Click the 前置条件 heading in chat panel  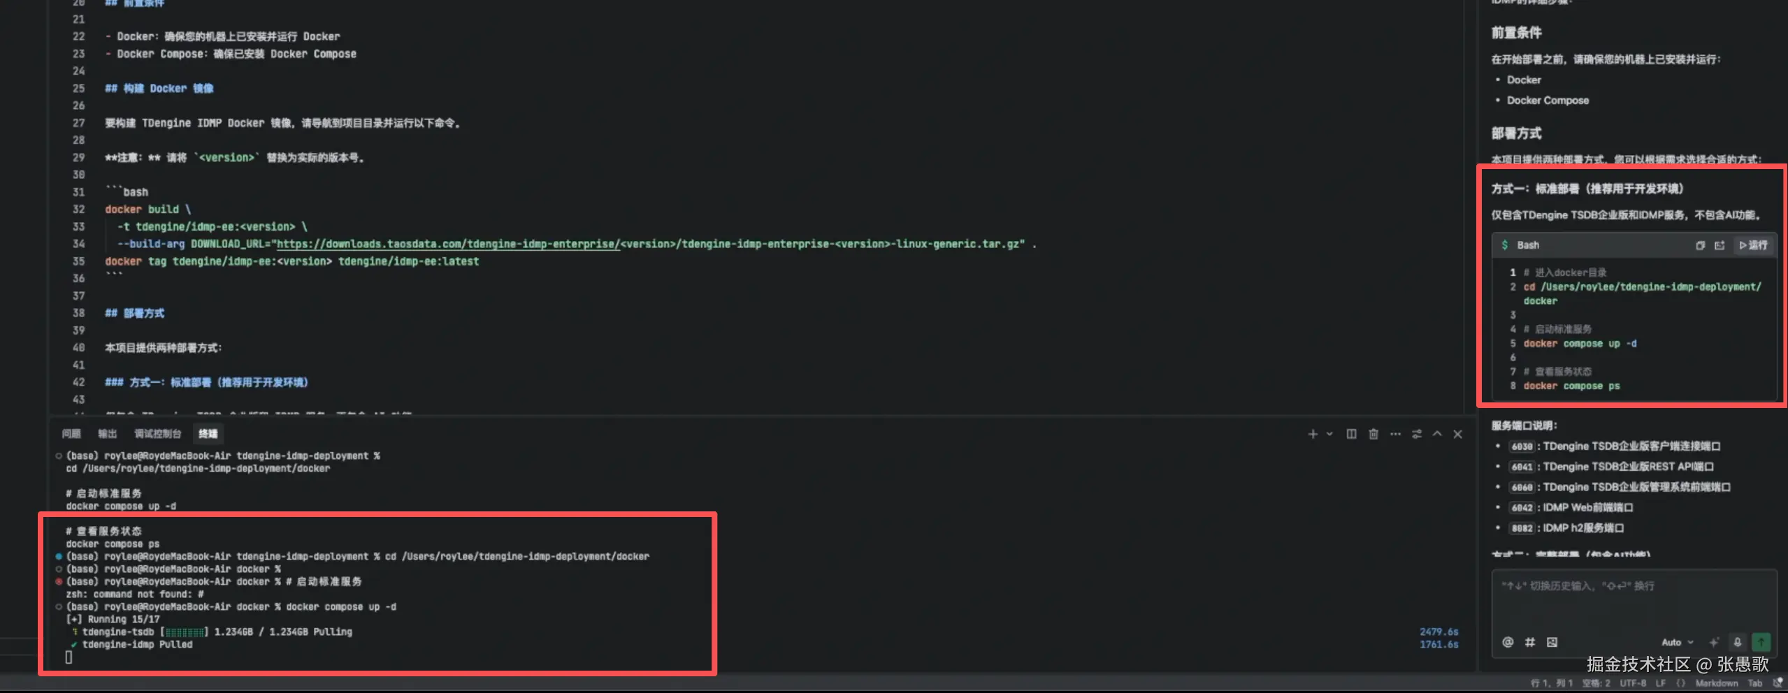point(1516,32)
